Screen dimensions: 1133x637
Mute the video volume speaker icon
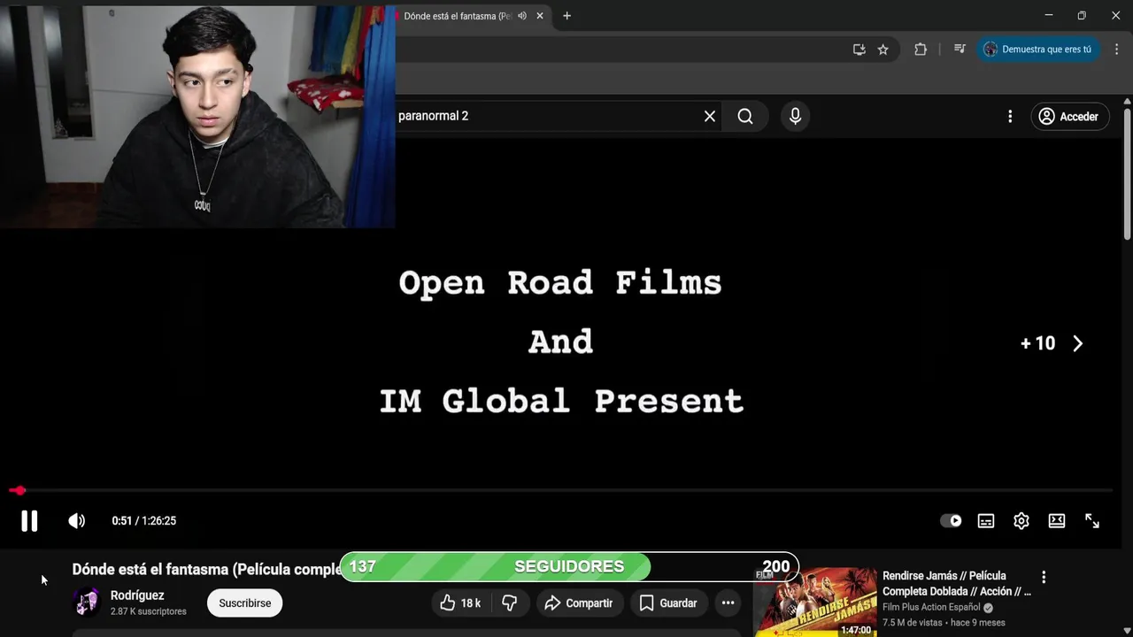point(77,521)
